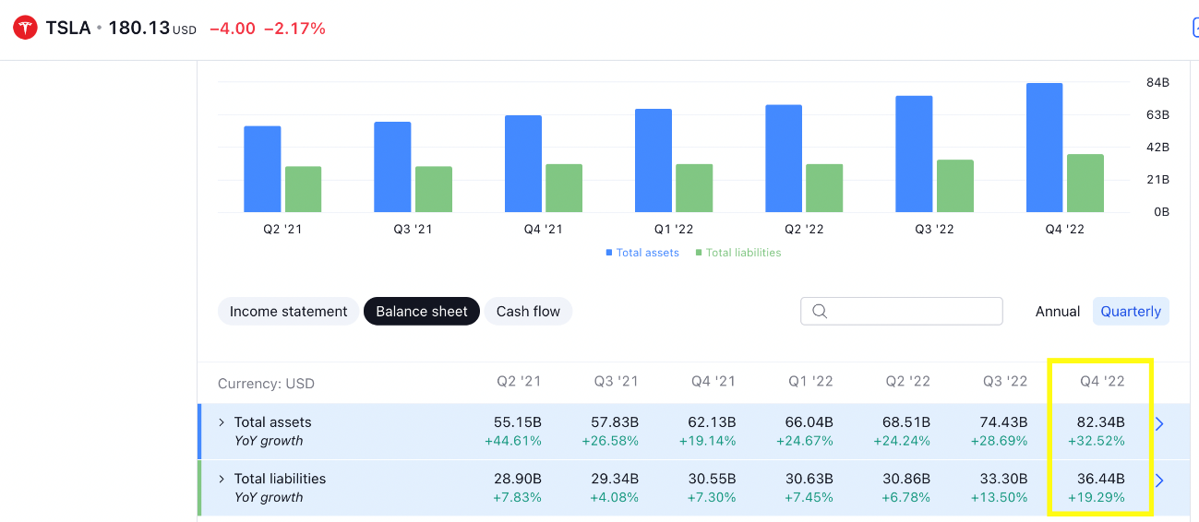The height and width of the screenshot is (522, 1199).
Task: Click the Tesla logo icon
Action: click(x=25, y=29)
